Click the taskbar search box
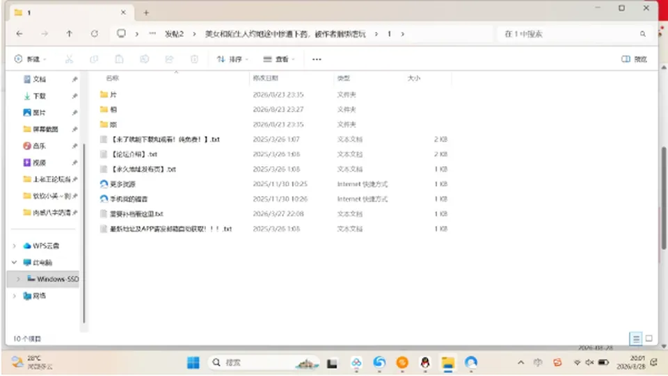Viewport: 668px width, 376px height. click(x=263, y=362)
